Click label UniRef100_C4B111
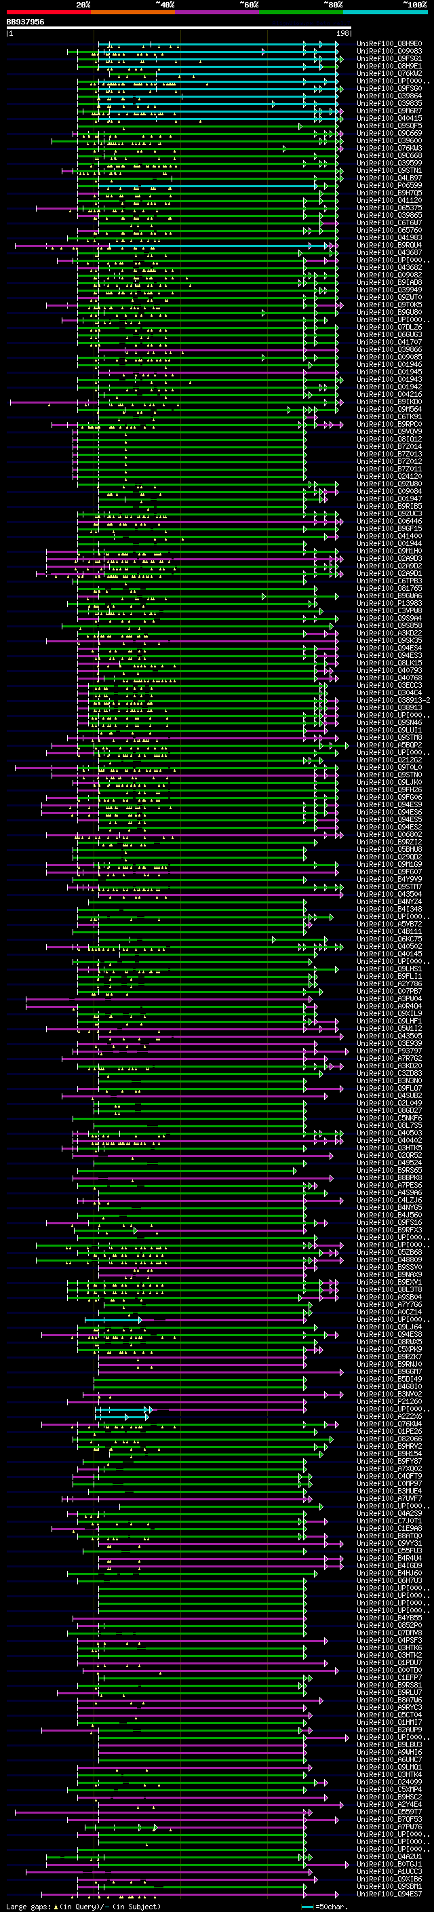The width and height of the screenshot is (434, 1912). click(389, 931)
